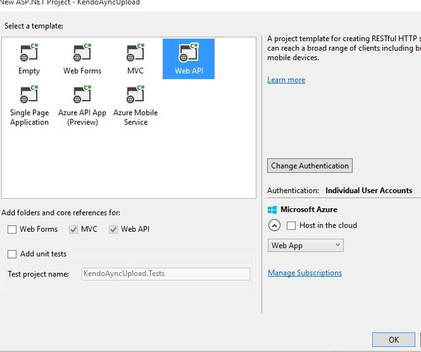Enable Host in the cloud checkbox
Screen dimensions: 421x352
click(291, 225)
